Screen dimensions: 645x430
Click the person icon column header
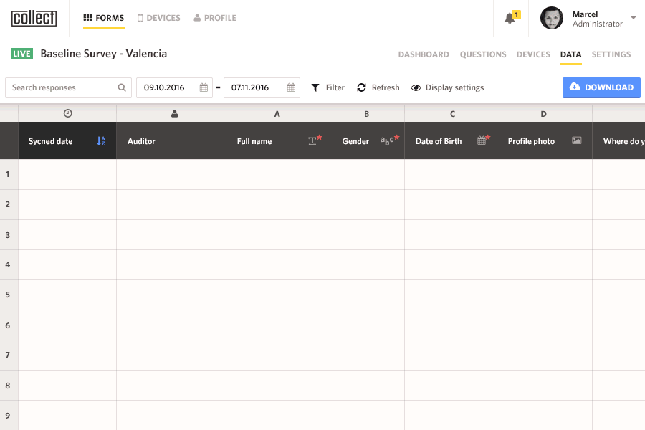pyautogui.click(x=174, y=113)
